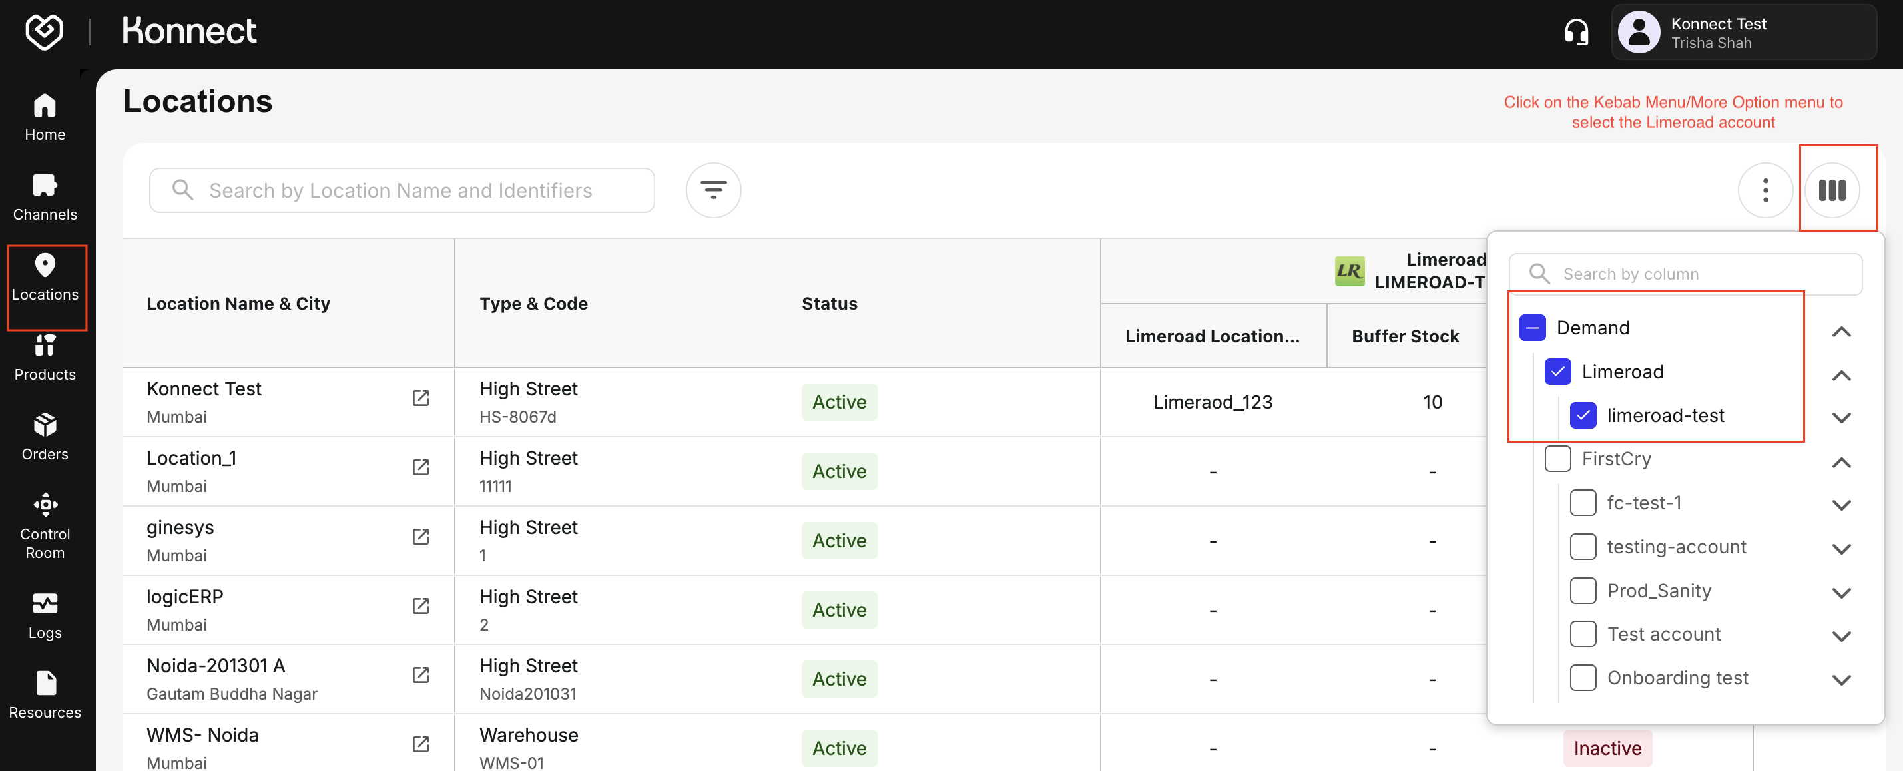Open Noida-201301 A external link icon
This screenshot has width=1903, height=771.
[420, 675]
